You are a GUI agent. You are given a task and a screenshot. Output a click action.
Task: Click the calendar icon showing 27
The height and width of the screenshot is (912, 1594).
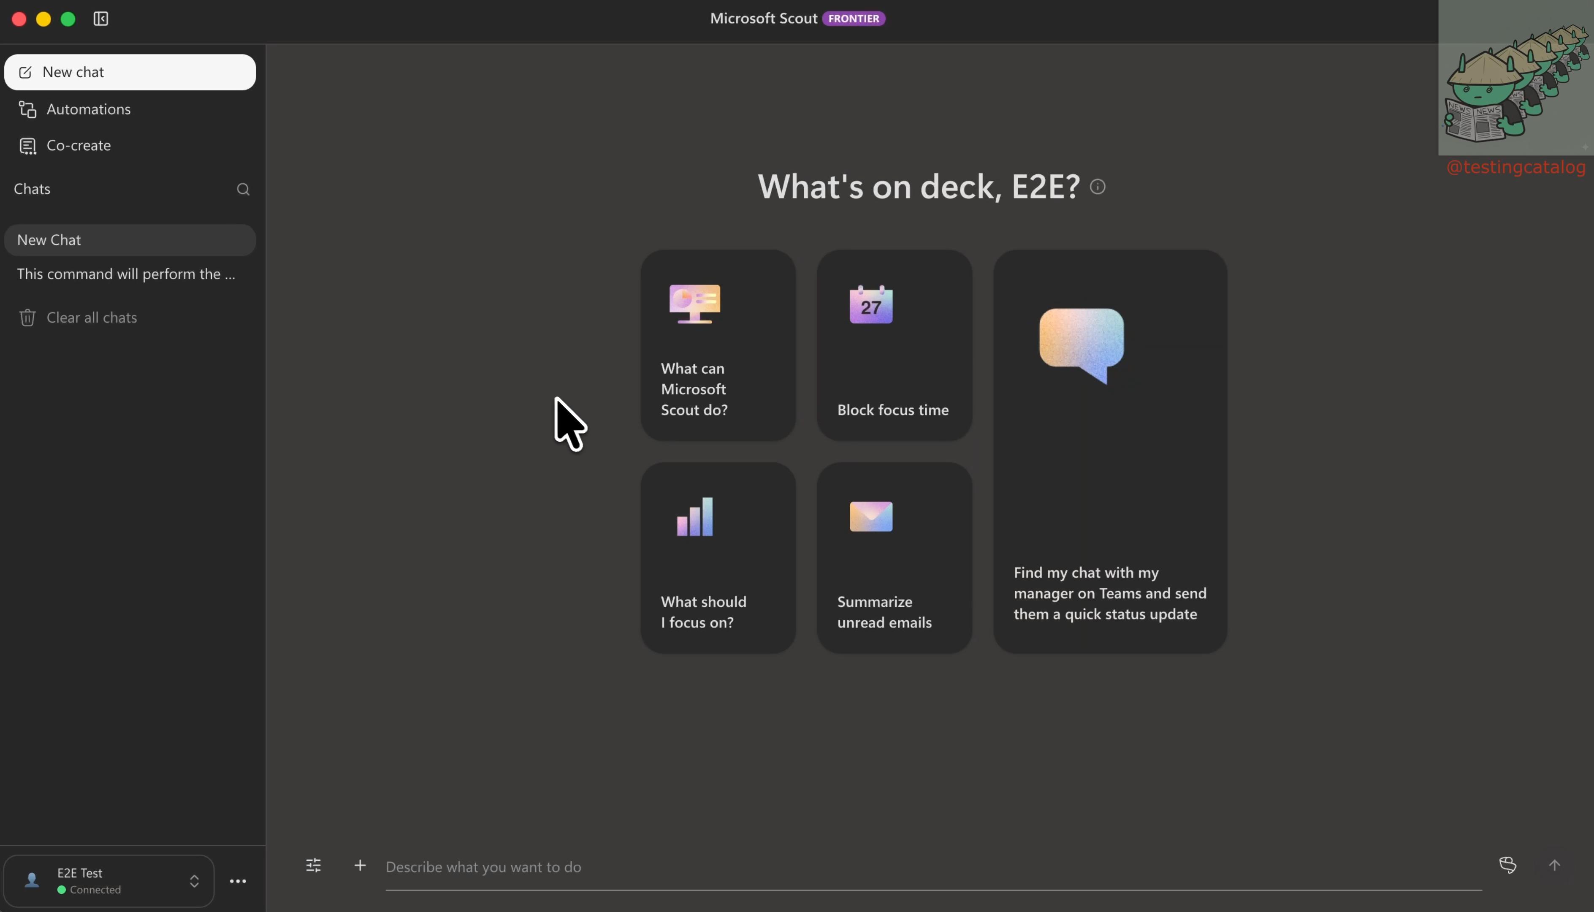pyautogui.click(x=871, y=304)
